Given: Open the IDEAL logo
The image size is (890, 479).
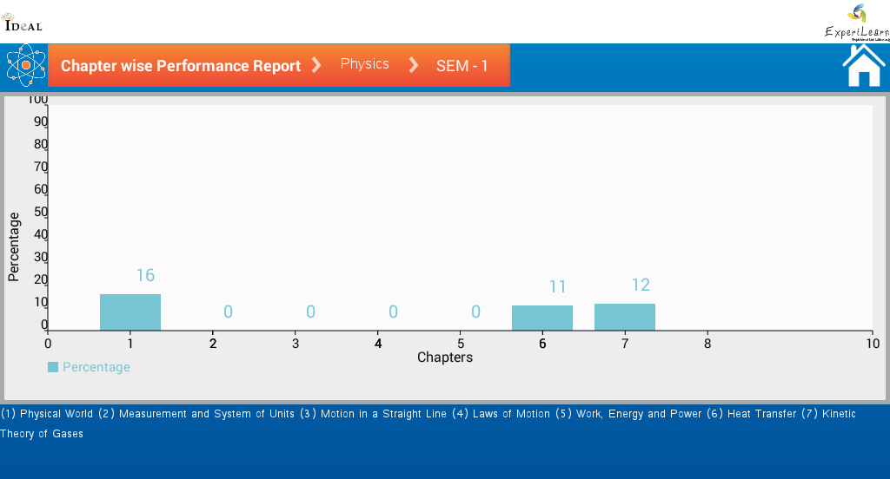Looking at the screenshot, I should pyautogui.click(x=23, y=23).
